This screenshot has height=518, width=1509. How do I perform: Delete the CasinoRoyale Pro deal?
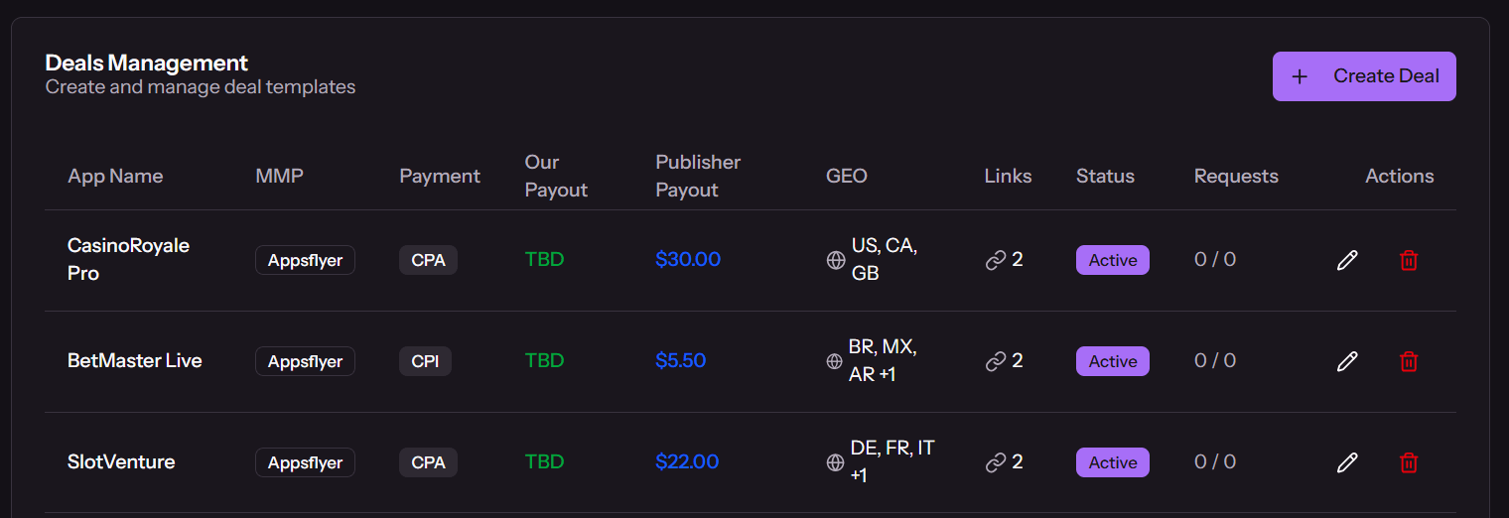tap(1409, 260)
